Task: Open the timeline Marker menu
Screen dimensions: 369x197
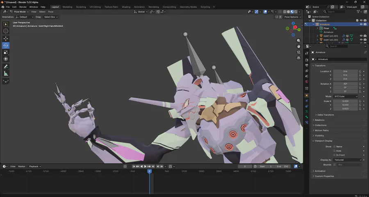Action: tap(22, 166)
